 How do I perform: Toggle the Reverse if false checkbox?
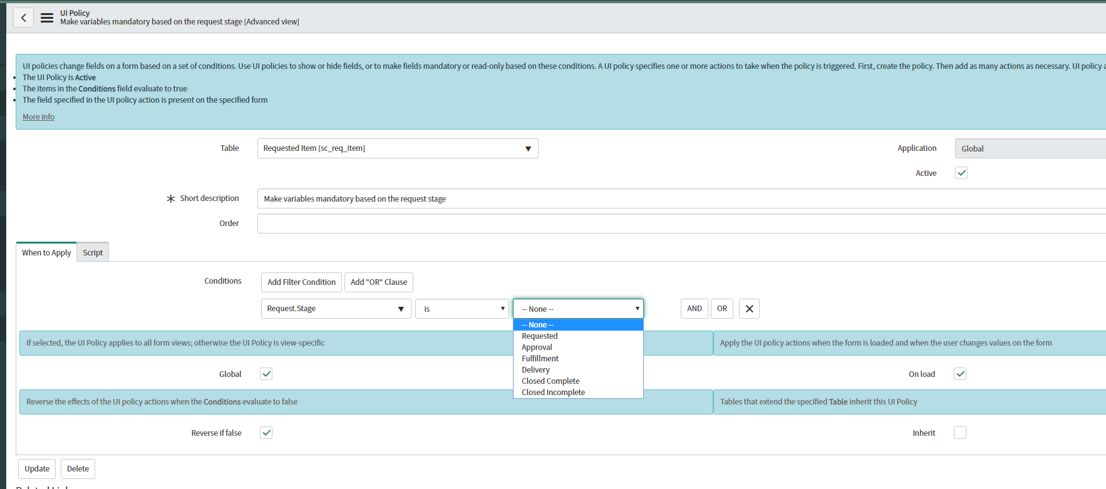266,433
